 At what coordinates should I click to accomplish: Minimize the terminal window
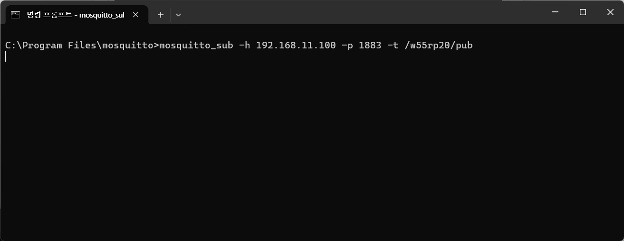point(555,12)
